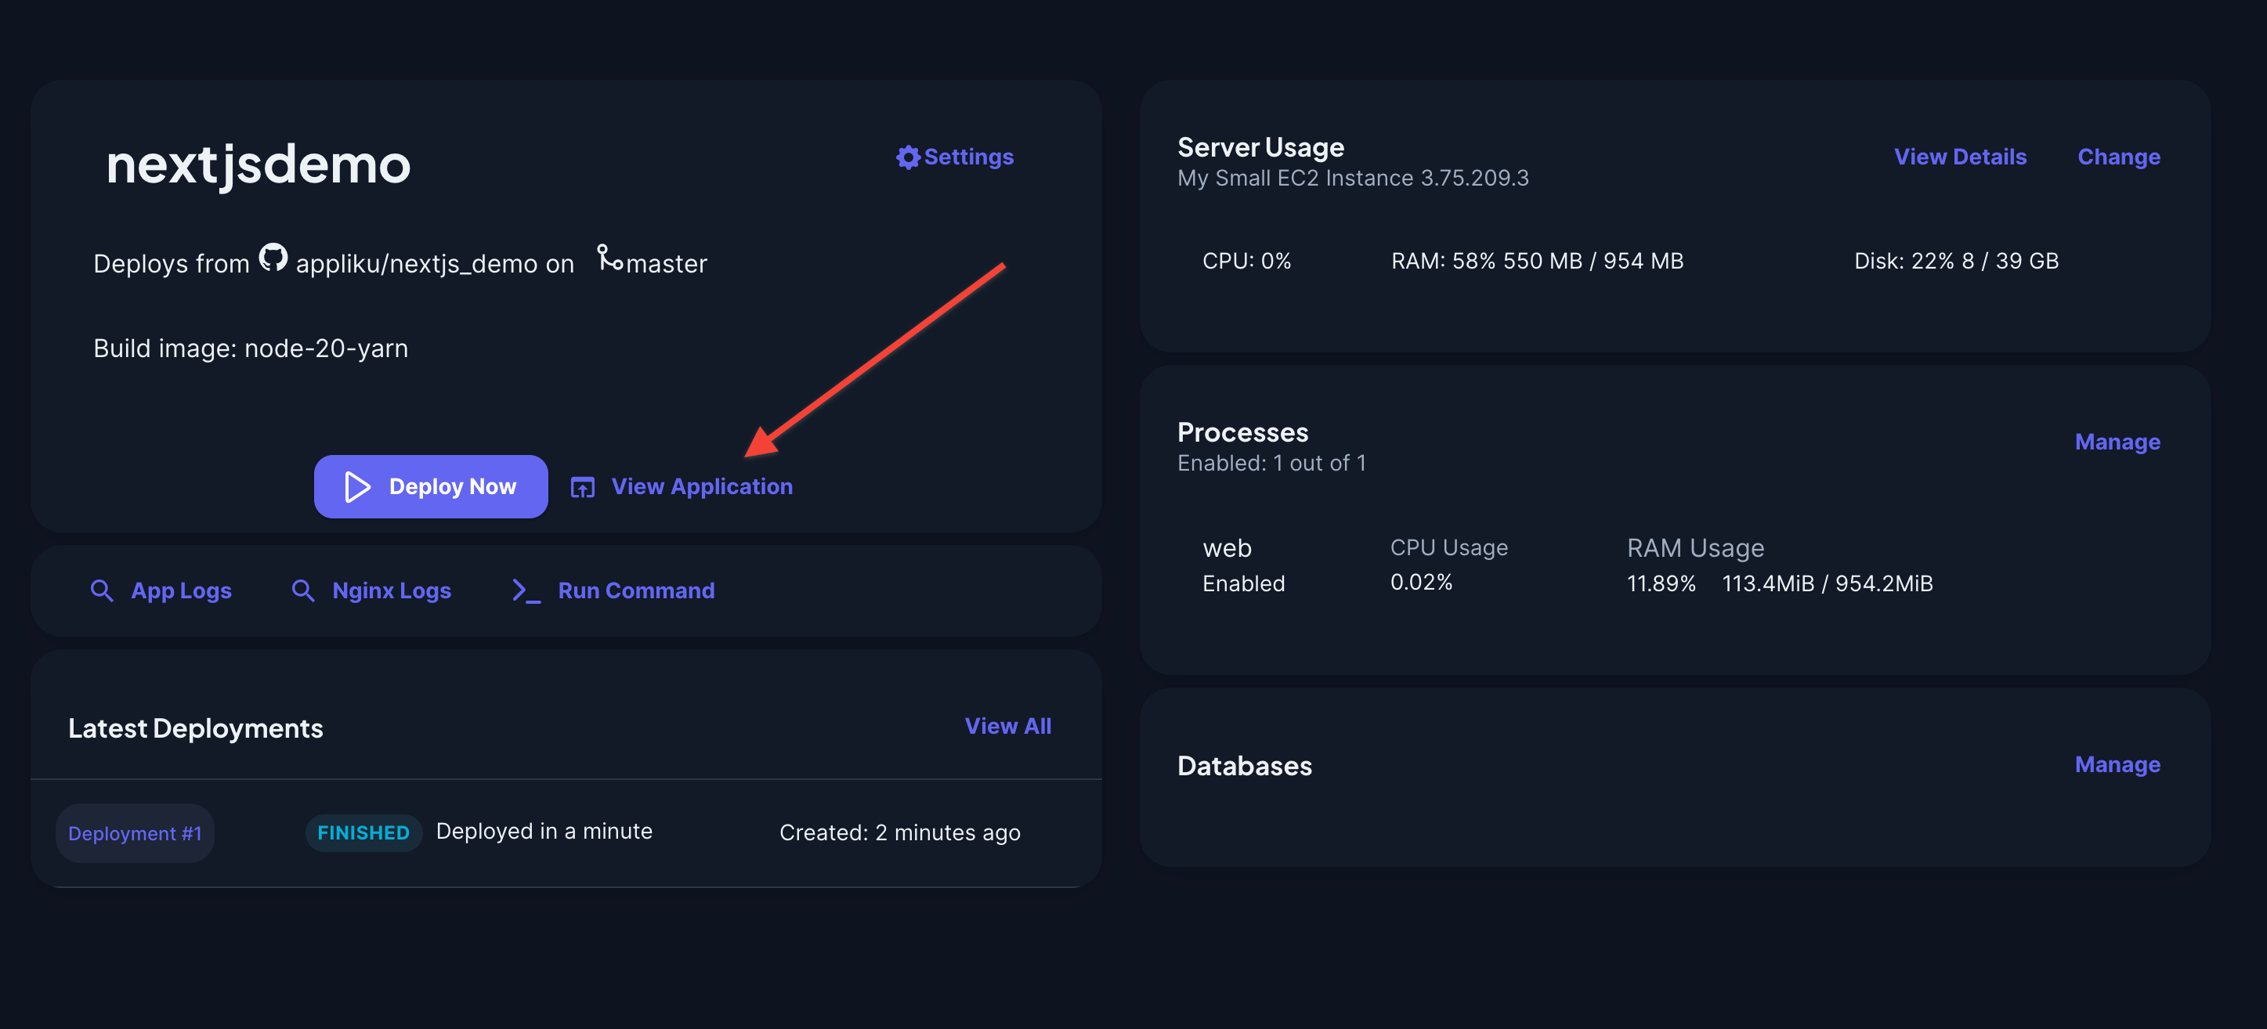This screenshot has height=1029, width=2267.
Task: Click Enabled: 1 out of 1 text
Action: [1271, 463]
